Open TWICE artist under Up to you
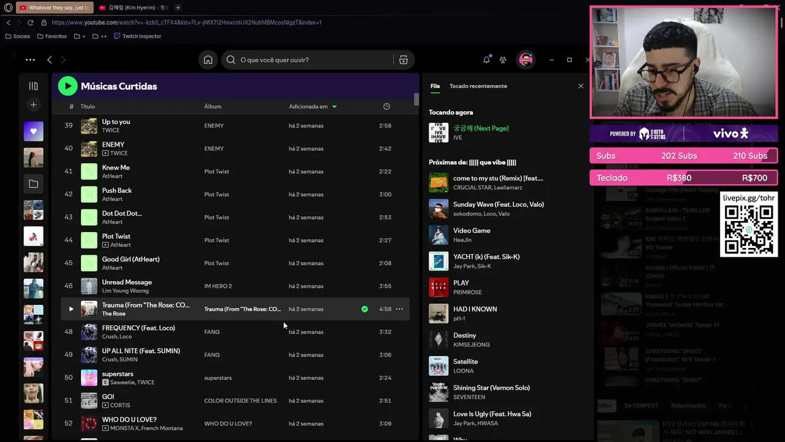Screen dimensions: 785x442 (x=110, y=130)
